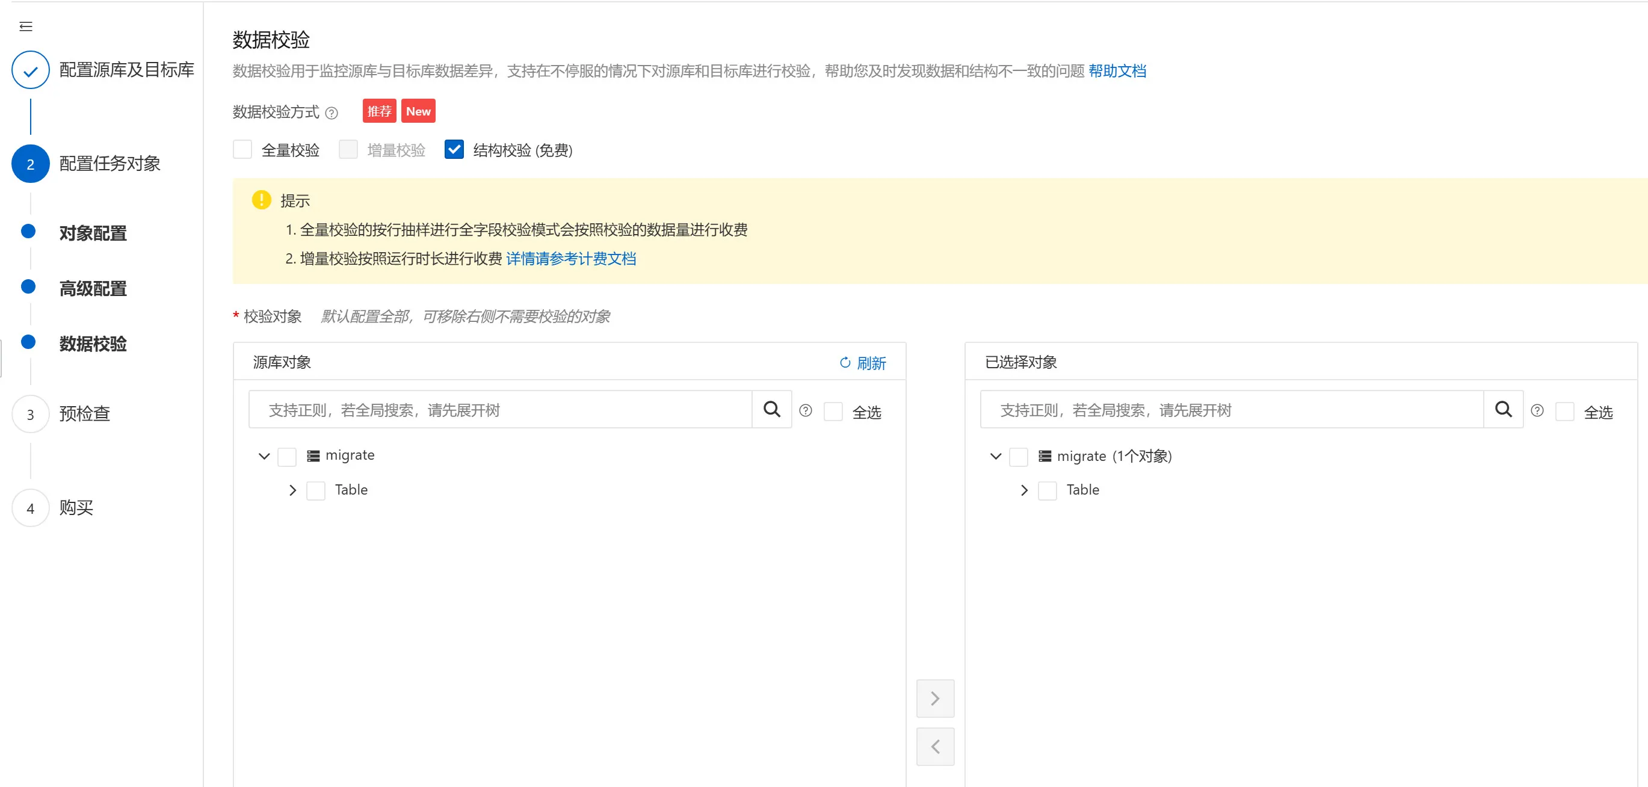Viewport: 1648px width, 787px height.
Task: Click the Table label in 已选择对象
Action: coord(1083,490)
